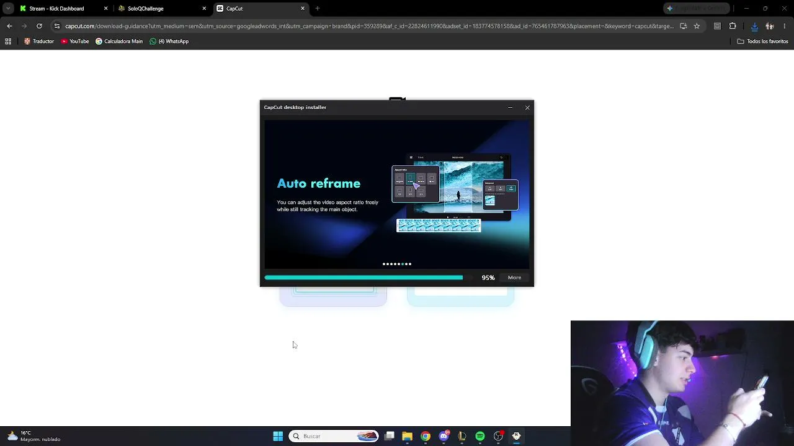Click the 95% progress text

click(488, 278)
